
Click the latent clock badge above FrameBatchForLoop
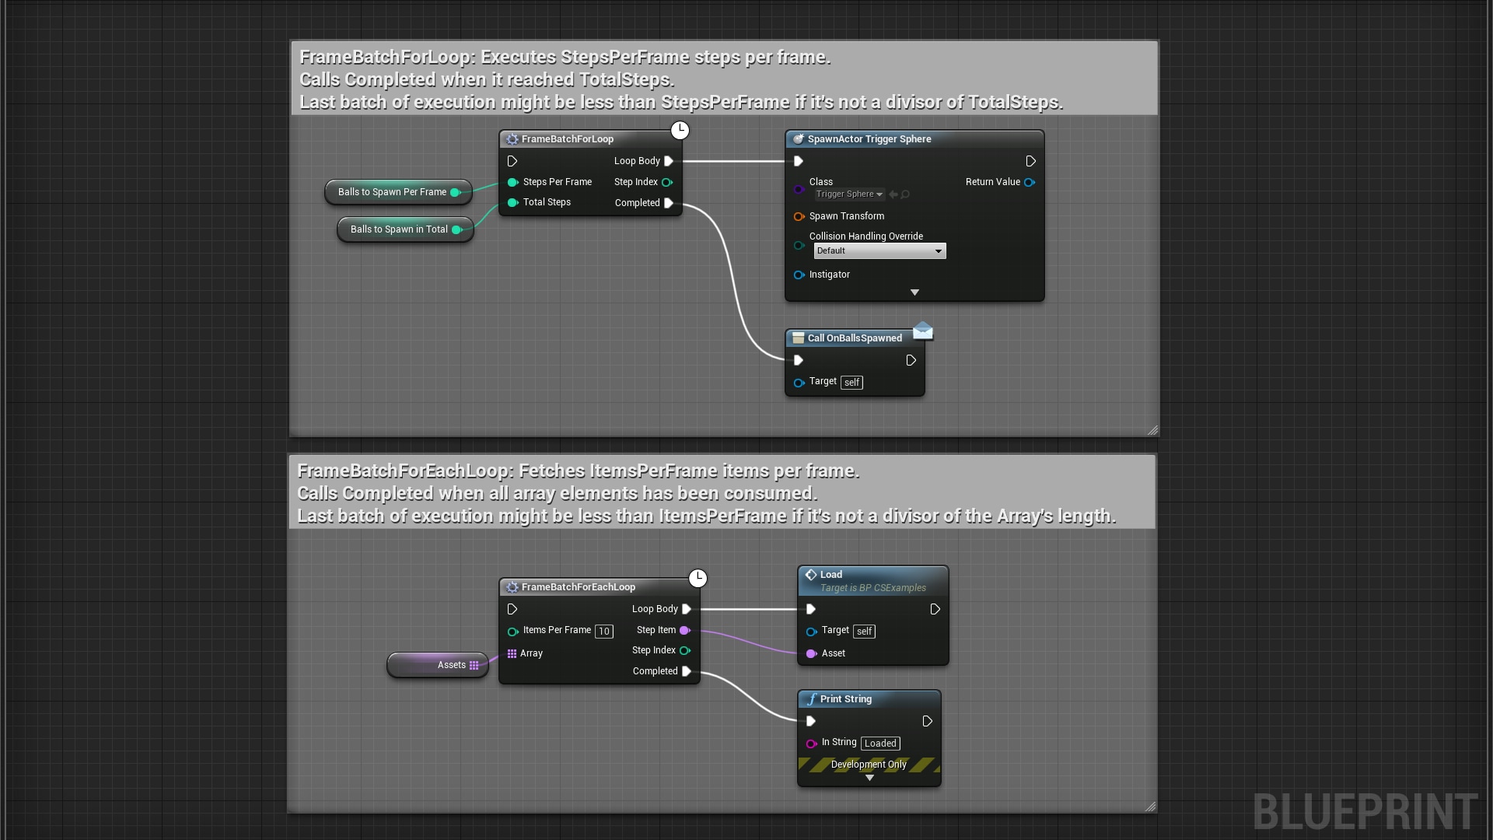click(x=680, y=130)
